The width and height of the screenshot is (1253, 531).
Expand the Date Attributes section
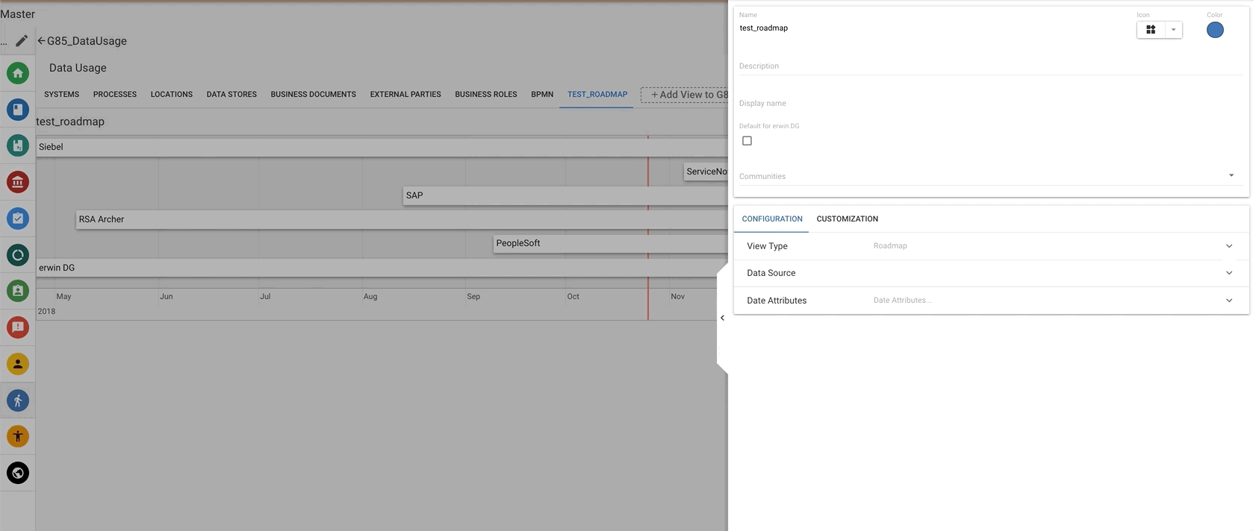tap(990, 301)
